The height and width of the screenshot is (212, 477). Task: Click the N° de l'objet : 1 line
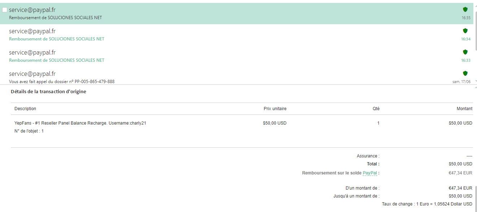(x=29, y=131)
